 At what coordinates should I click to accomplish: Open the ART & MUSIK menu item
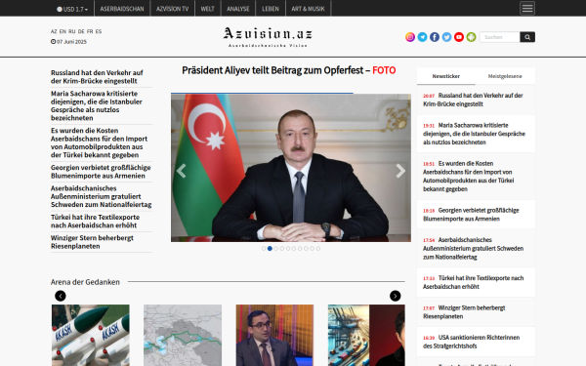(x=308, y=9)
